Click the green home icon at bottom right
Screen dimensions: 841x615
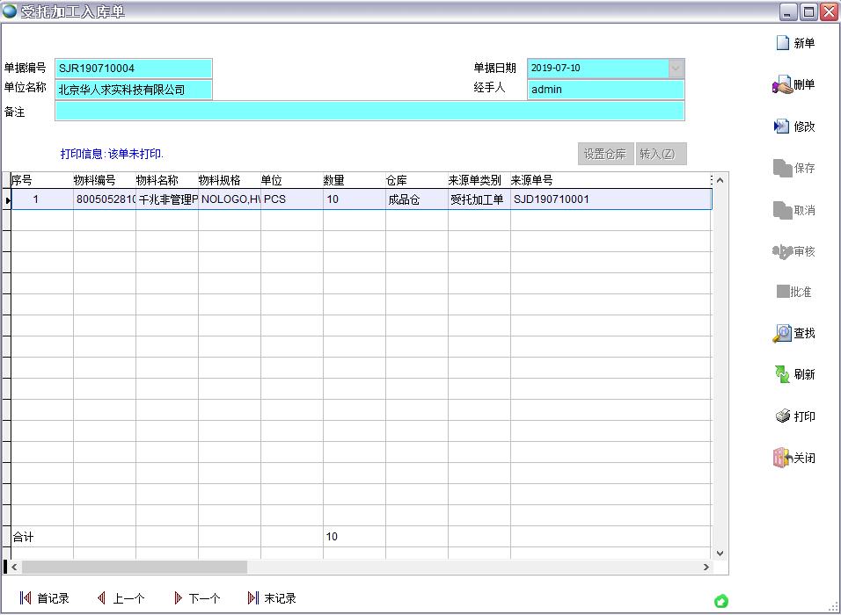[x=721, y=601]
